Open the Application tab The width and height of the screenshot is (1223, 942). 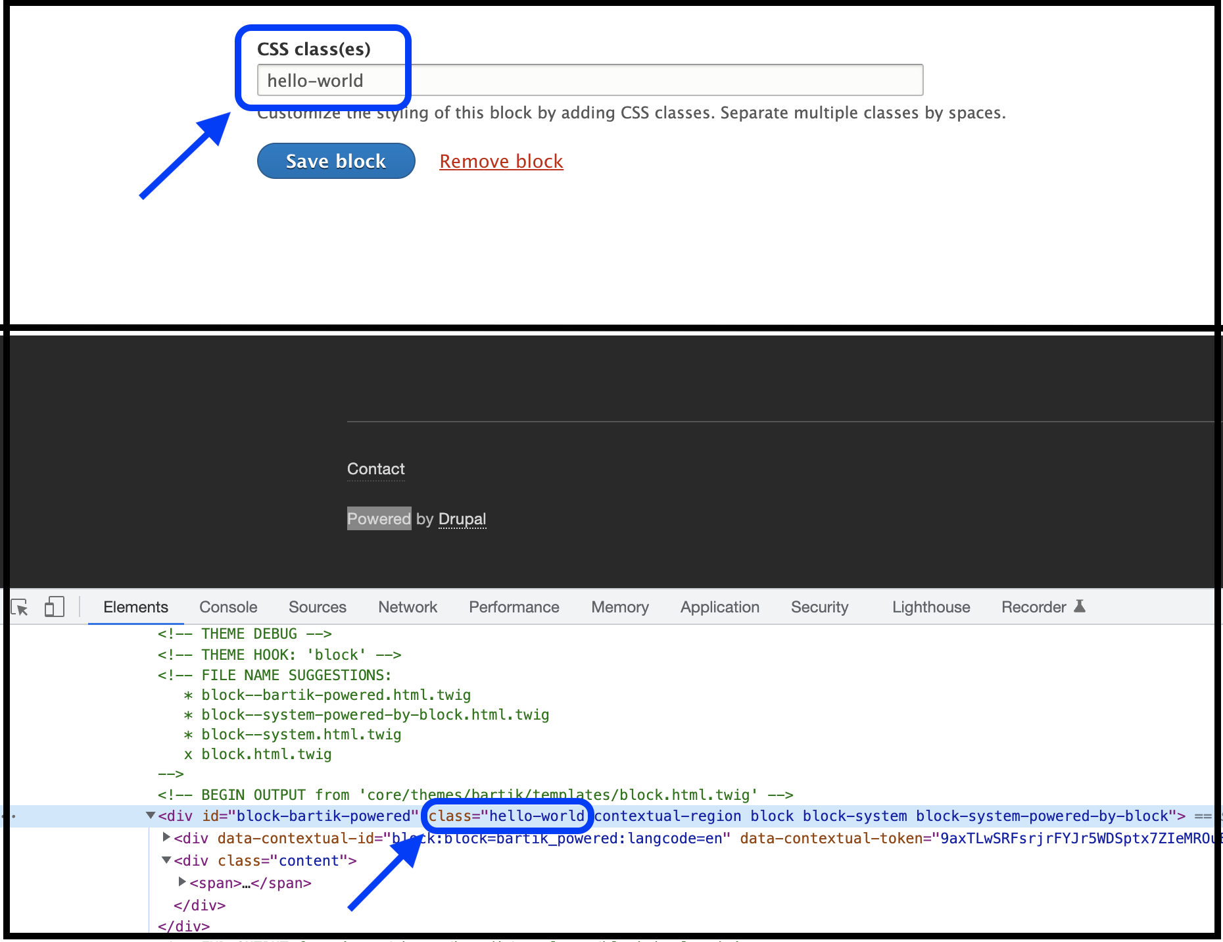point(719,607)
